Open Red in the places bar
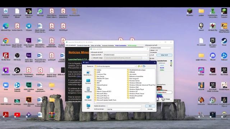 [88, 106]
